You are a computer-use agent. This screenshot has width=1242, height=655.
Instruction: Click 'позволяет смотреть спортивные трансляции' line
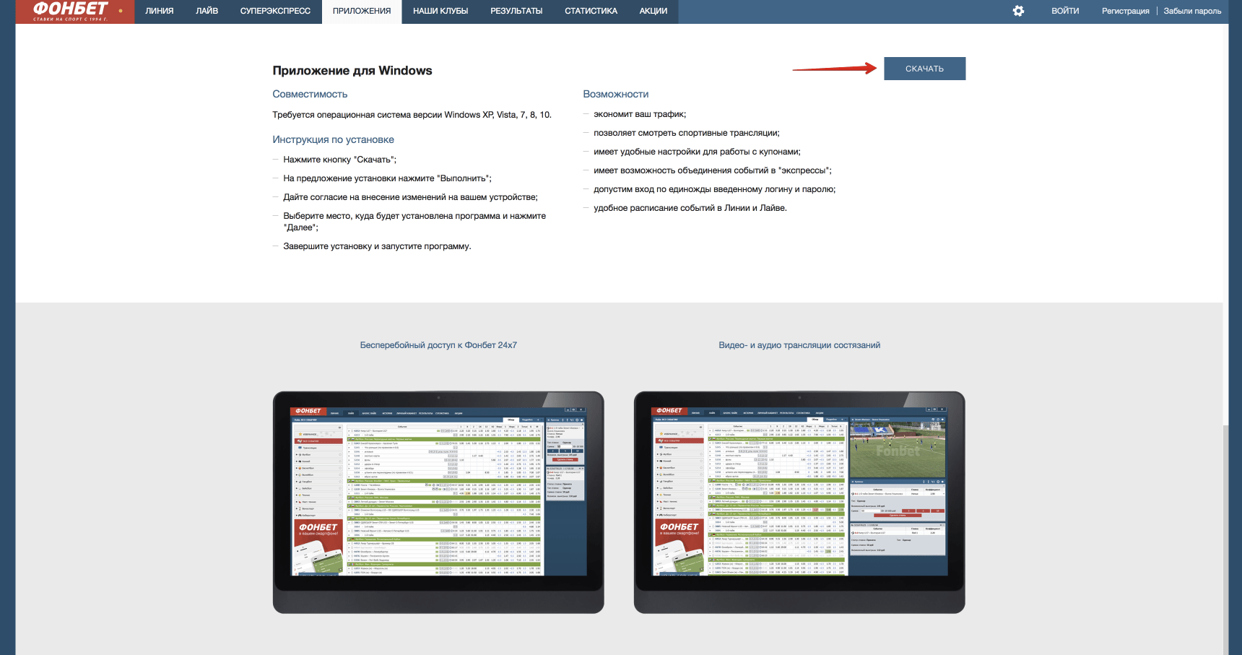[x=687, y=133]
